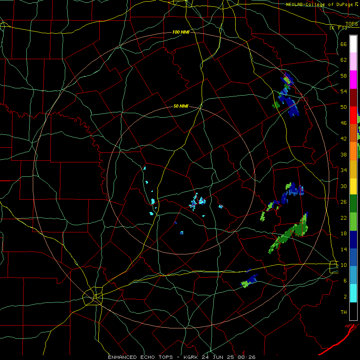Click the "24 JUN 25 00:26" timestamp
The height and width of the screenshot is (360, 360).
(x=229, y=357)
